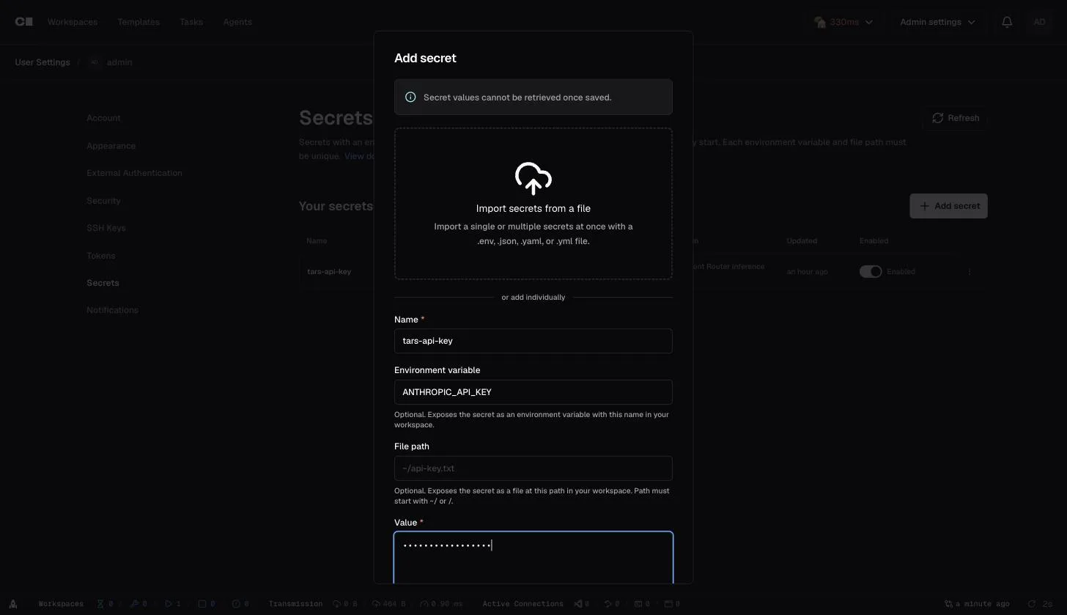Click the Environment variable input field
Image resolution: width=1067 pixels, height=615 pixels.
click(533, 392)
